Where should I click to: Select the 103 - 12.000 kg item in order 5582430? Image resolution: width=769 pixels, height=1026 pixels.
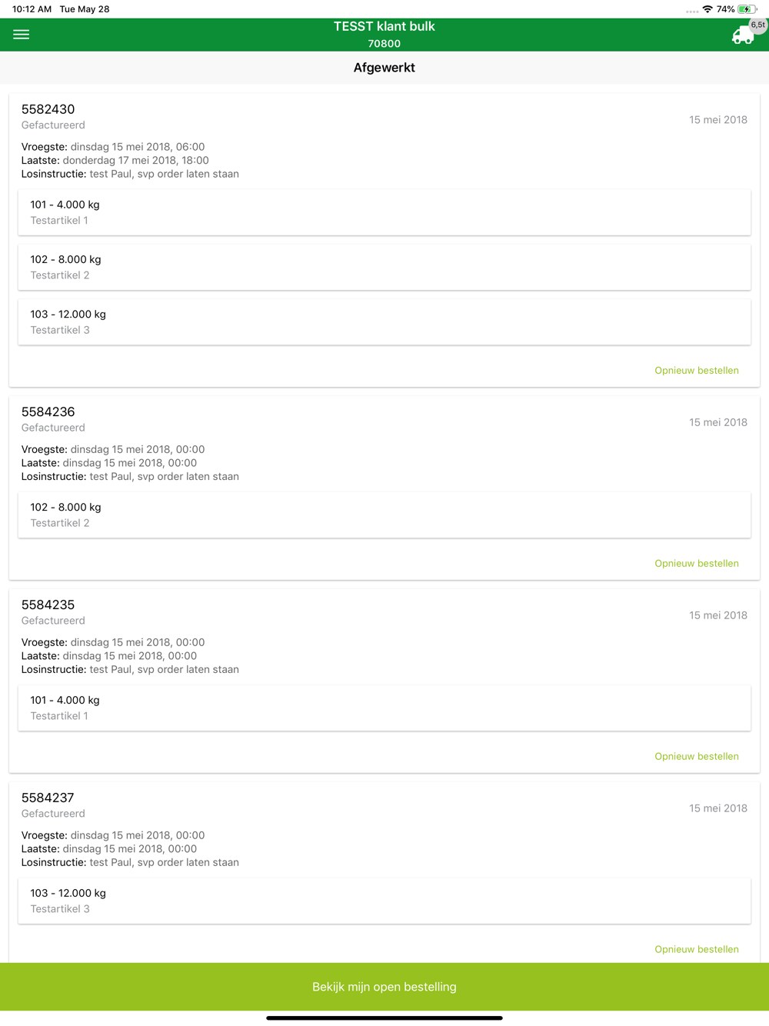coord(384,321)
